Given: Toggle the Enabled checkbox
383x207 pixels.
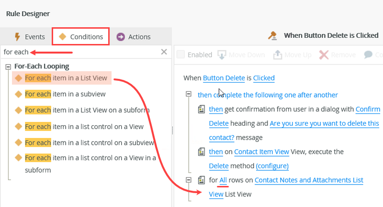Looking at the screenshot, I should click(x=181, y=54).
